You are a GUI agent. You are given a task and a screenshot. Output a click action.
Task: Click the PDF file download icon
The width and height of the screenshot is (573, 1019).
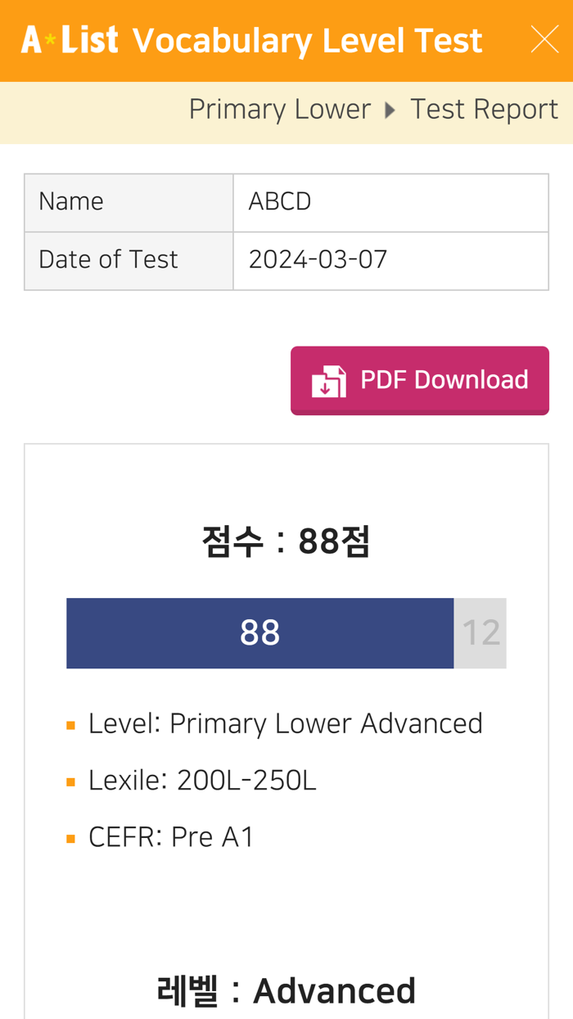click(x=331, y=379)
